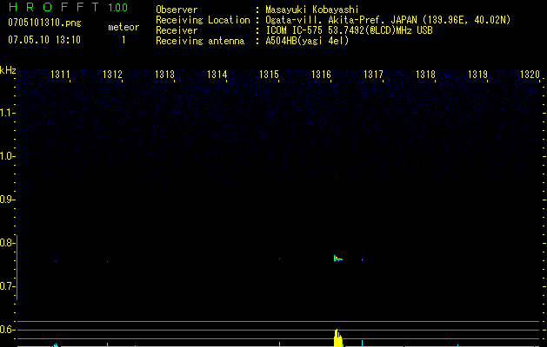Click the 0.7 kHz frequency label

7,286
